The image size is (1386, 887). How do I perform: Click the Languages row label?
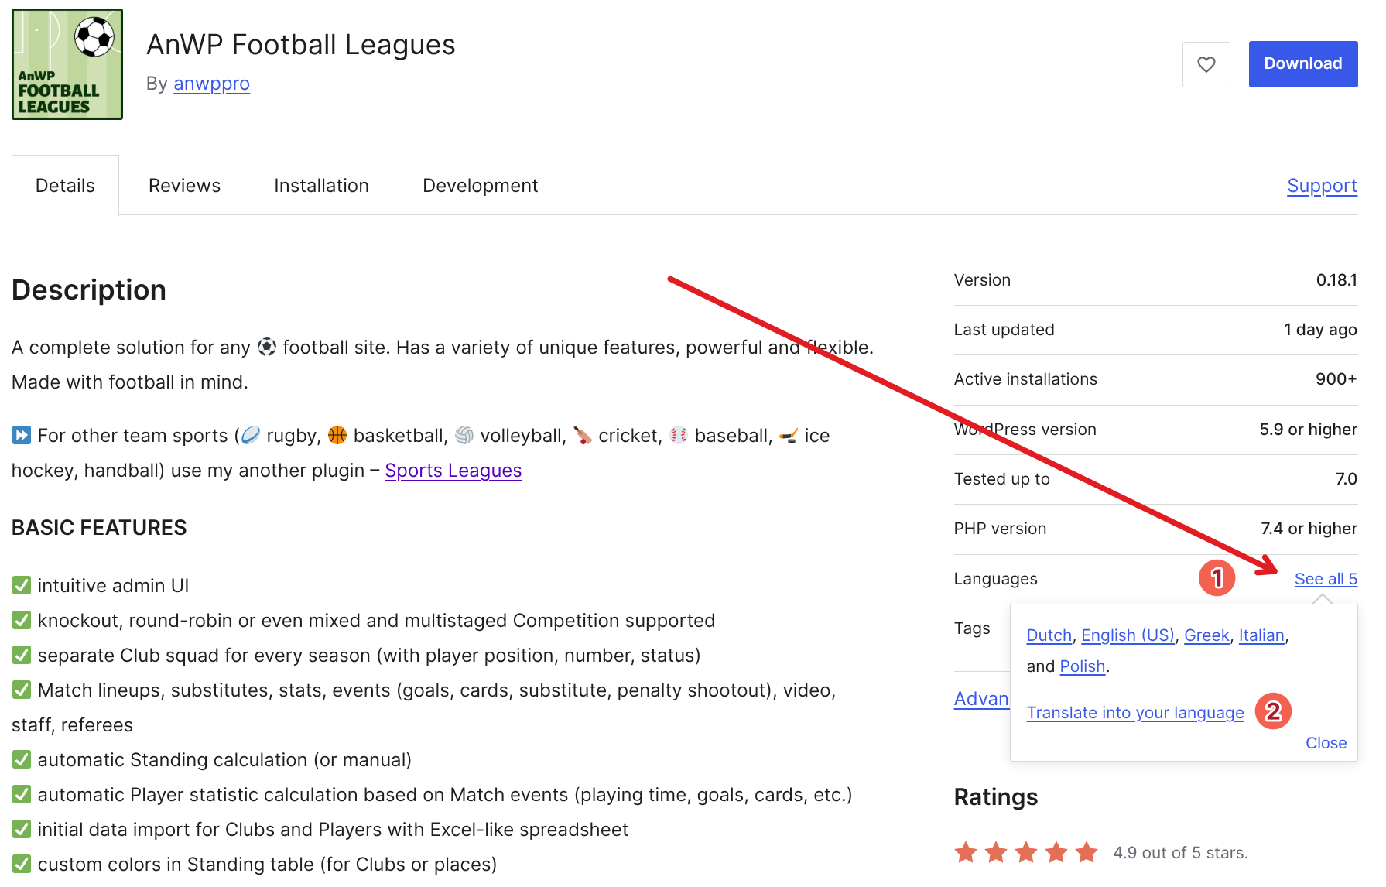pos(995,579)
